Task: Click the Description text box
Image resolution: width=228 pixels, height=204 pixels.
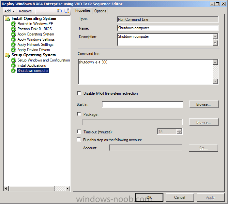Action: point(165,40)
